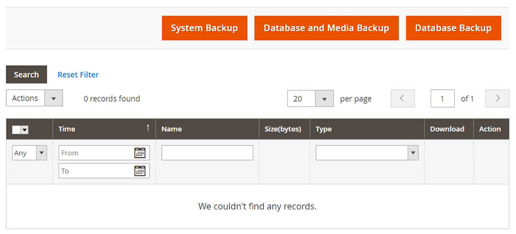Toggle select-all checkbox in table header
516x234 pixels.
coord(16,130)
